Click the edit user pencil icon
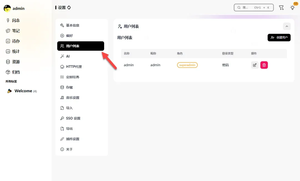The height and width of the screenshot is (181, 300). tap(255, 65)
